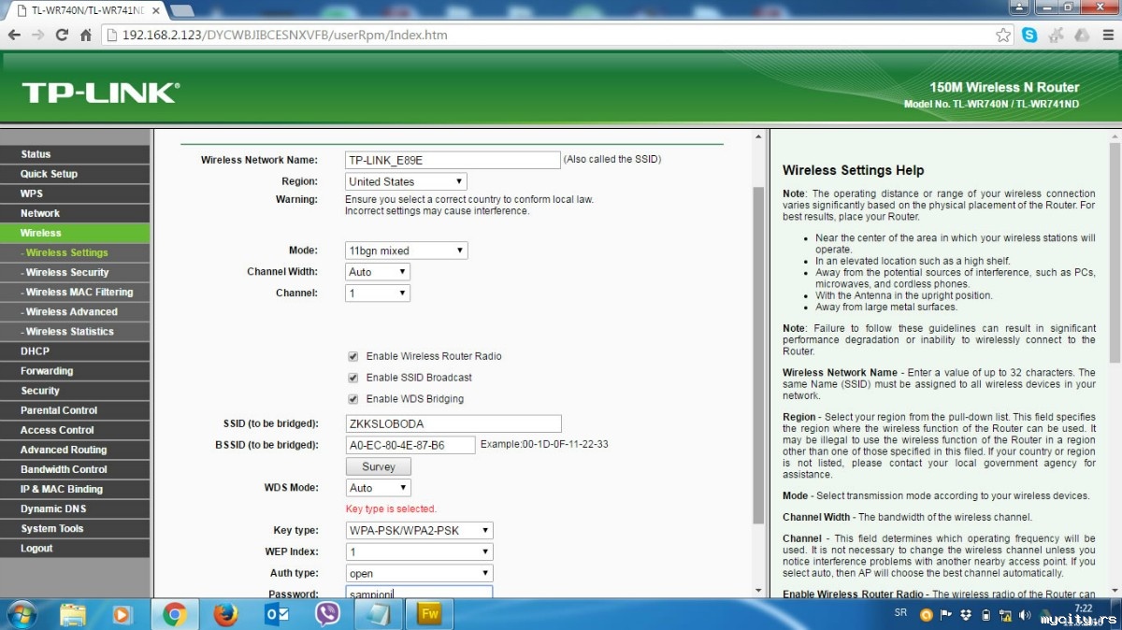Open Parental Control in the sidebar

click(x=75, y=410)
